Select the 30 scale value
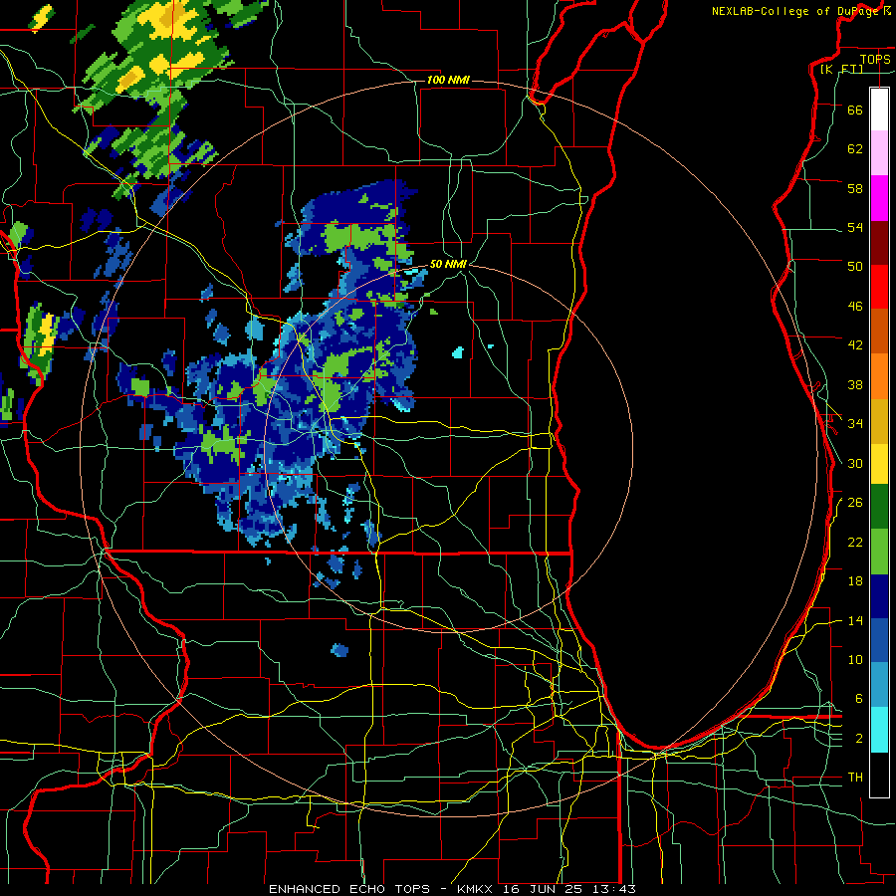Viewport: 896px width, 896px height. point(855,463)
